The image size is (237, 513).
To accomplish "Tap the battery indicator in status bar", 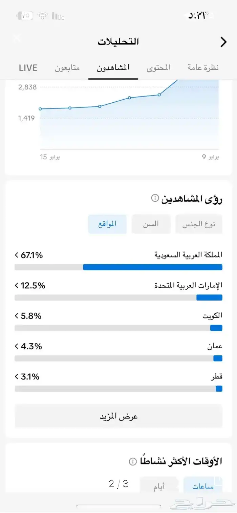I will (x=24, y=16).
